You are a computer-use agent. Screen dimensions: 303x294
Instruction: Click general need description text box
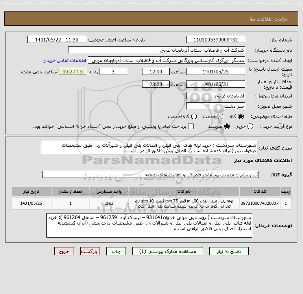149,148
